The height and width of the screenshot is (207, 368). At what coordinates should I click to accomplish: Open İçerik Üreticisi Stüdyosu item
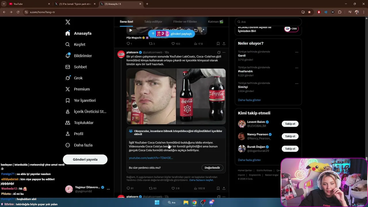click(86, 112)
